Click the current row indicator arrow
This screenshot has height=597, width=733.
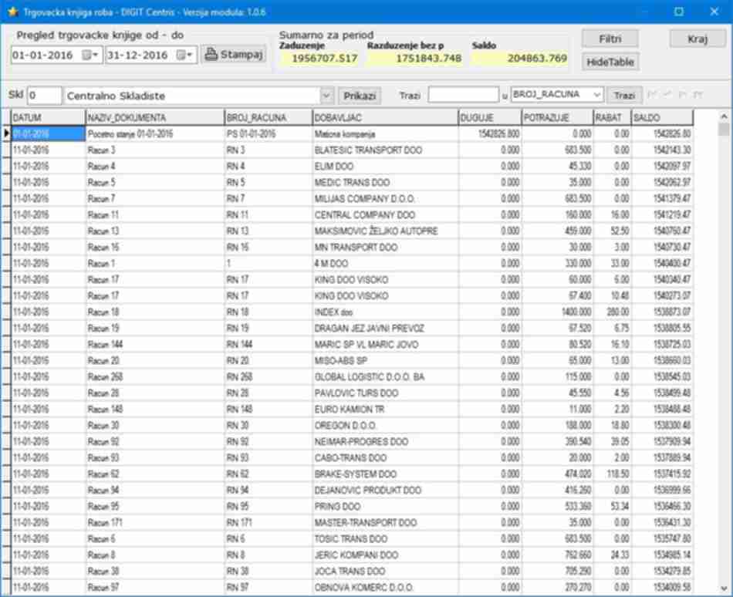click(7, 133)
